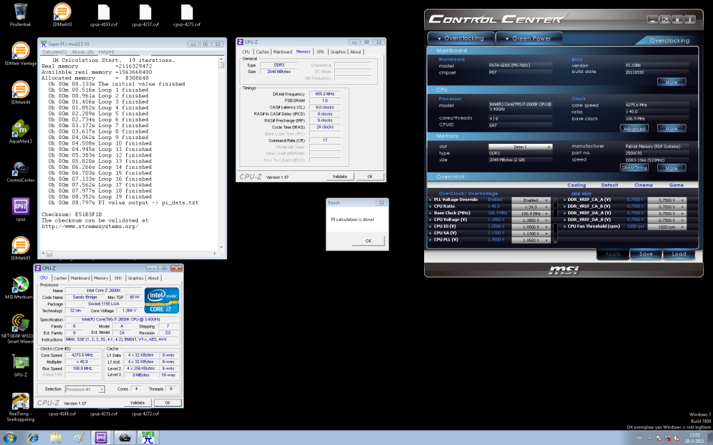This screenshot has height=445, width=713.
Task: Open the CPU Ratio x34.0 dropdown
Action: pyautogui.click(x=531, y=207)
